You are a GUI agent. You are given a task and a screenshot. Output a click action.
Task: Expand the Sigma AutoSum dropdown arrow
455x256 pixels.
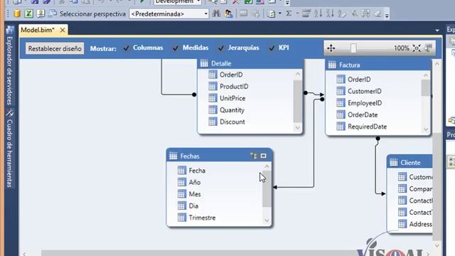pyautogui.click(x=297, y=14)
